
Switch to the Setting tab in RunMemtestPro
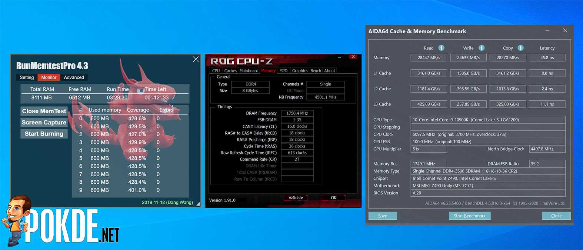27,77
